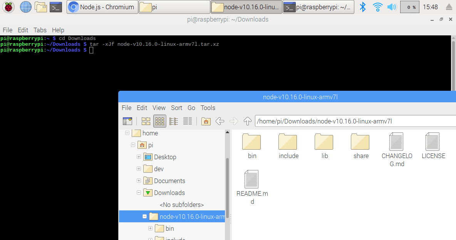Image resolution: width=456 pixels, height=240 pixels.
Task: Open the Wi-Fi network menu
Action: coord(377,7)
